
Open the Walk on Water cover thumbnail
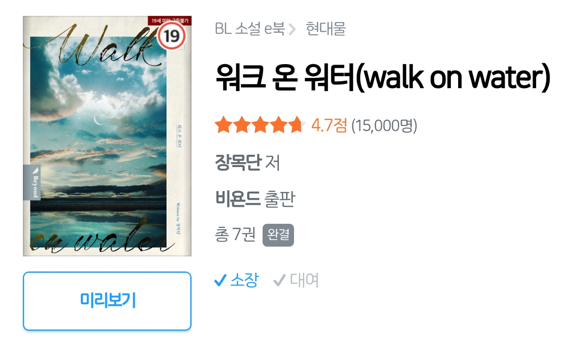(x=107, y=136)
